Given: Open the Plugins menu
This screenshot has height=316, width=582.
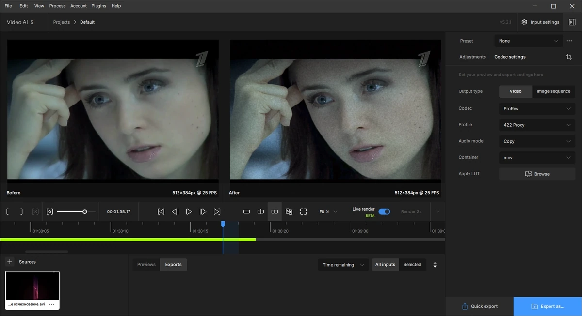Looking at the screenshot, I should point(99,6).
